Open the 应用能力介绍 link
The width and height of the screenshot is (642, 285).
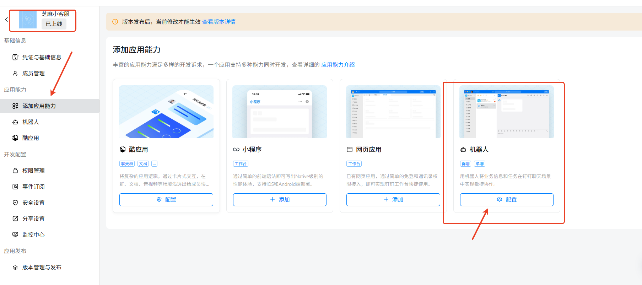[x=338, y=65]
